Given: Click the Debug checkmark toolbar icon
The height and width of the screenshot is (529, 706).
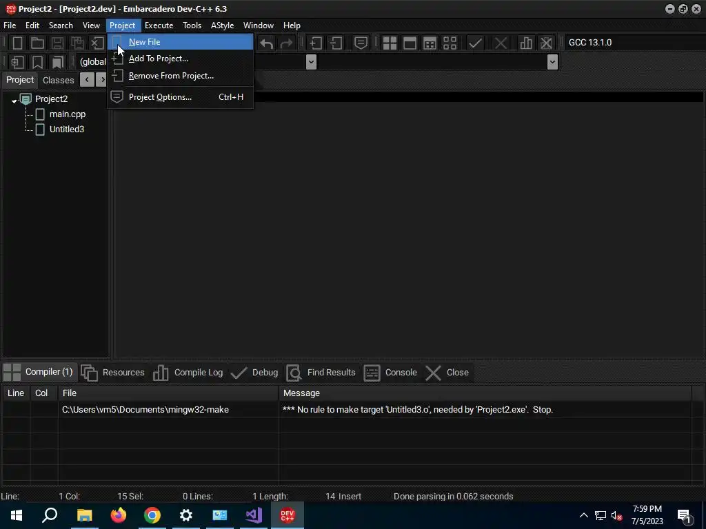Looking at the screenshot, I should click(475, 43).
